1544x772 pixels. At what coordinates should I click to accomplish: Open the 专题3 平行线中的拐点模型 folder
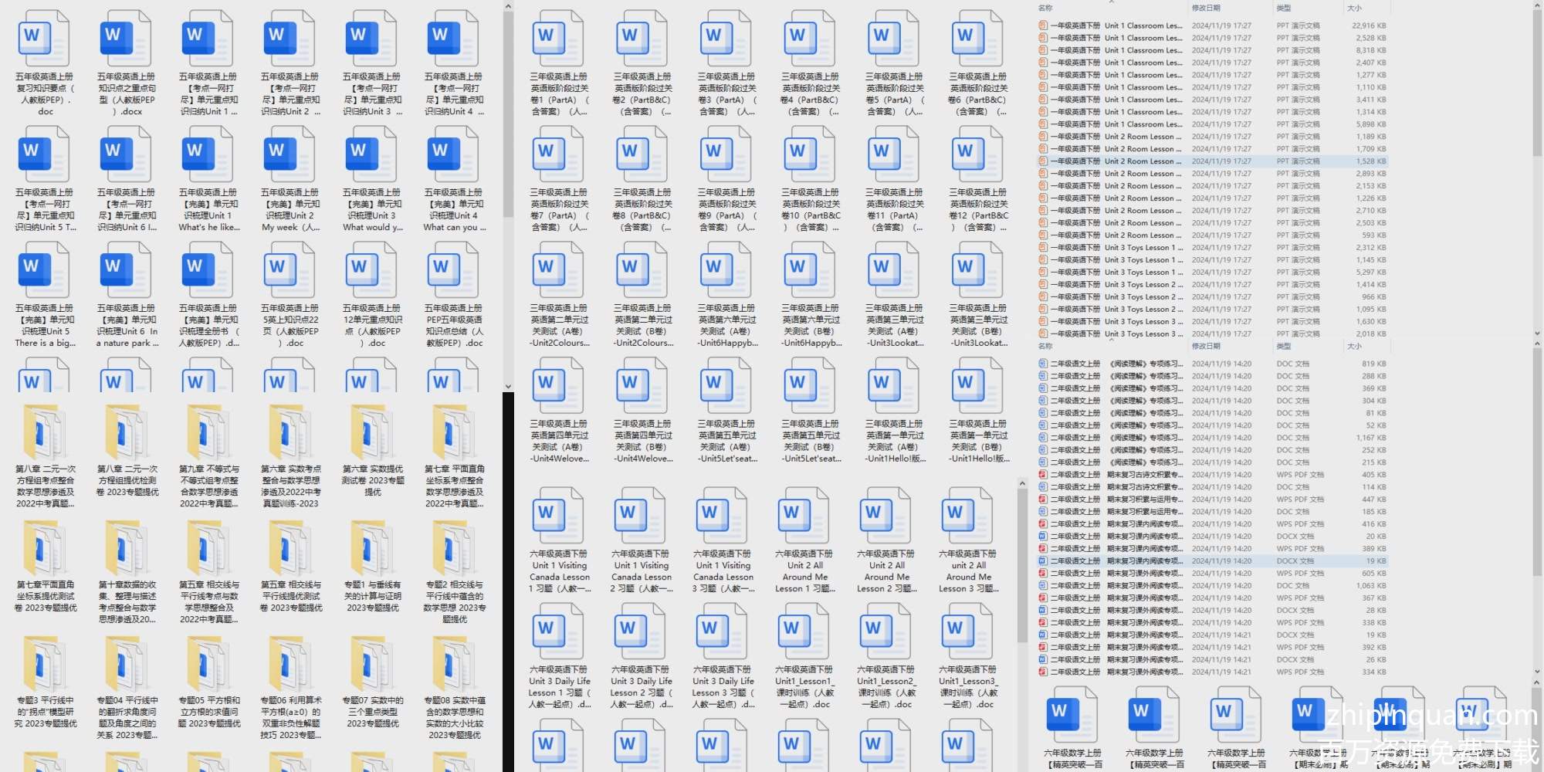pyautogui.click(x=45, y=664)
